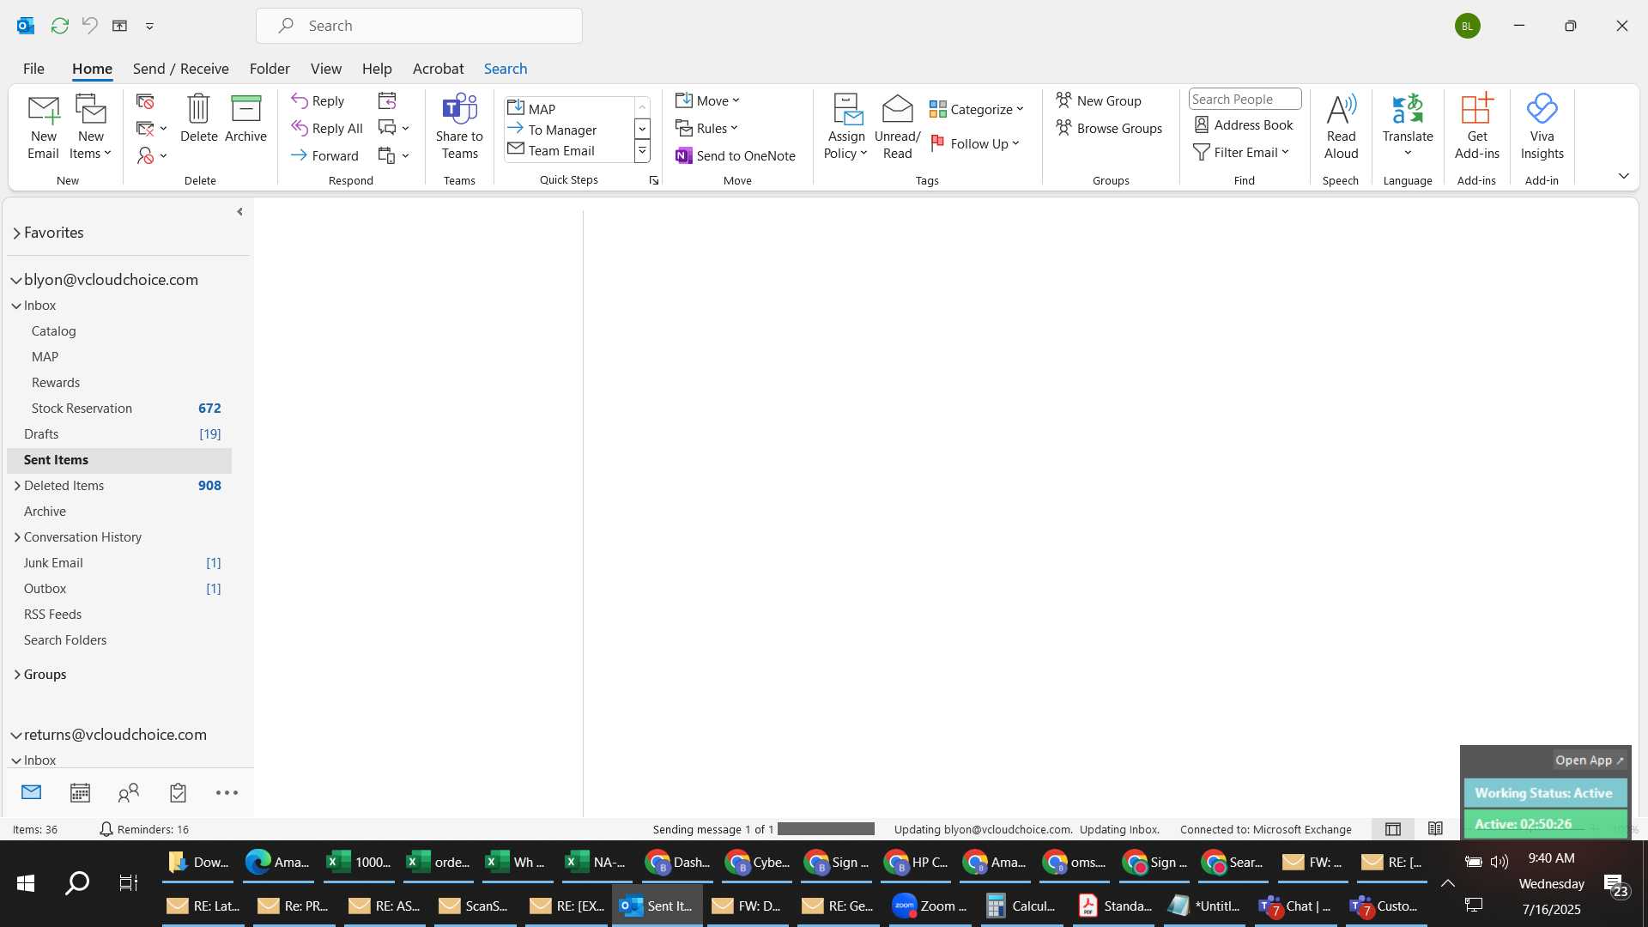Click Reply All in the Respond group
Screen dimensions: 1648x927
[327, 128]
